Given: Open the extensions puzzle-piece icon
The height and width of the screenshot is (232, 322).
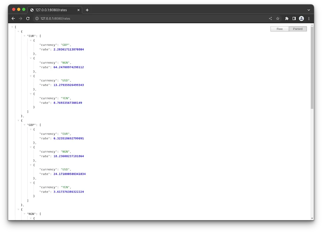Looking at the screenshot, I should (286, 18).
